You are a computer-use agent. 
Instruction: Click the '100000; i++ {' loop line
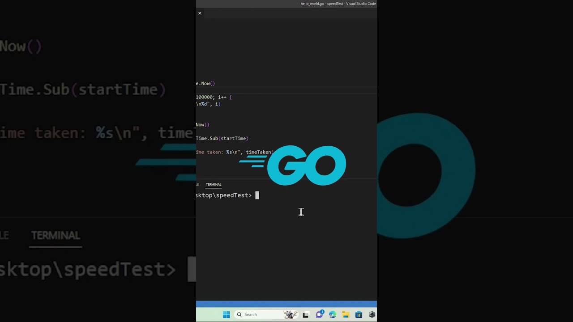214,97
